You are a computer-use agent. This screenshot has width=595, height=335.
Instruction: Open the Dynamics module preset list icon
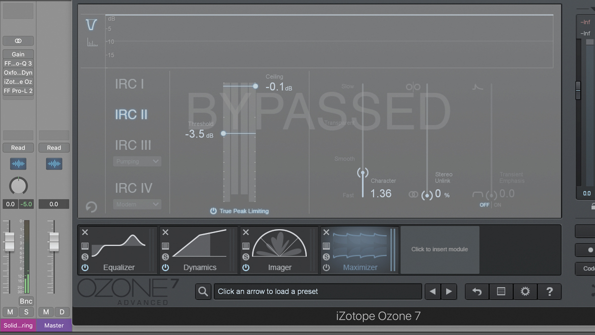(165, 246)
